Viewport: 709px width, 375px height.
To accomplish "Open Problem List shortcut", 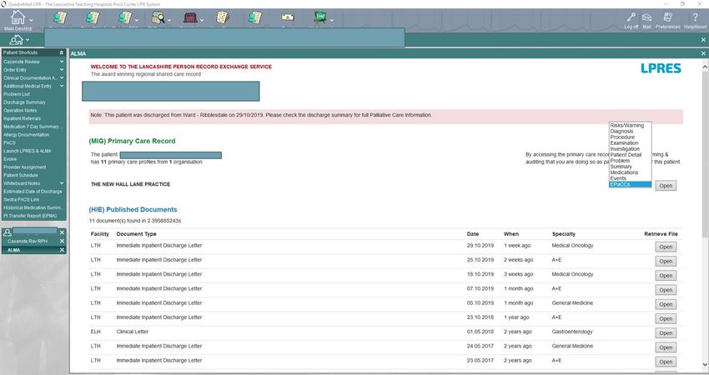I will pyautogui.click(x=17, y=94).
